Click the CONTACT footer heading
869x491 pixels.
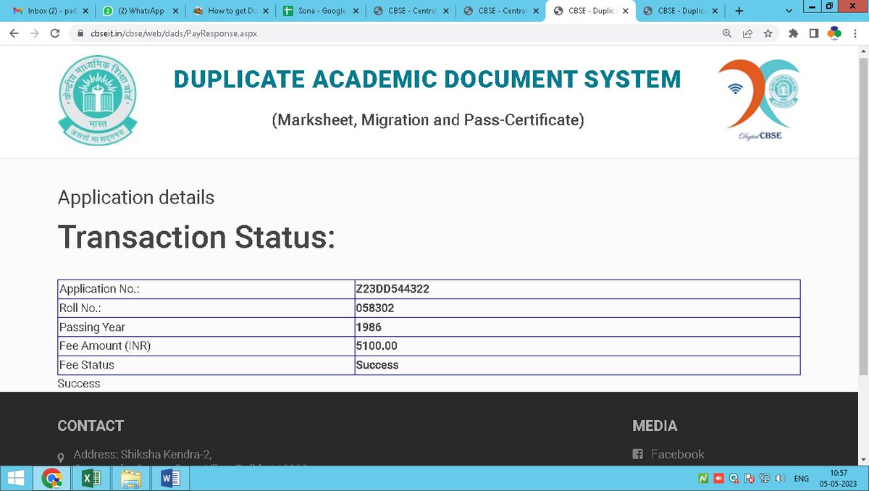[x=91, y=426]
